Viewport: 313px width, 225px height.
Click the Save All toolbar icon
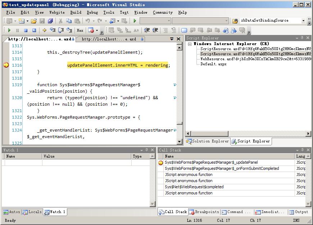50,21
